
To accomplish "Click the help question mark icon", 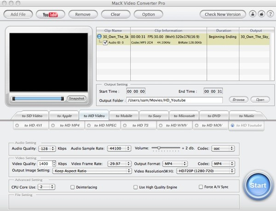I will tap(270, 14).
